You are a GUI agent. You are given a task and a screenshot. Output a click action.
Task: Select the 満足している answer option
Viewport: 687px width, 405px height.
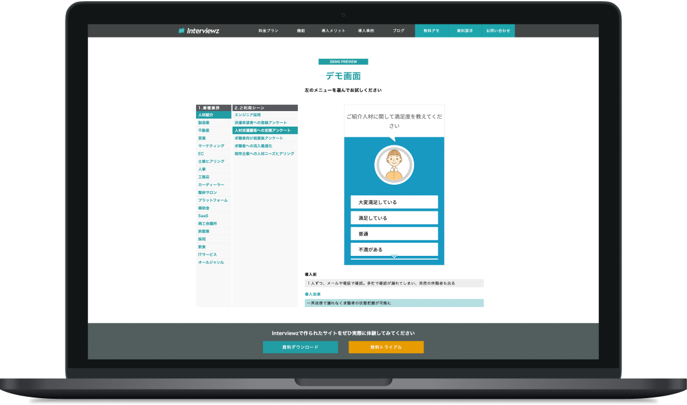pos(394,217)
